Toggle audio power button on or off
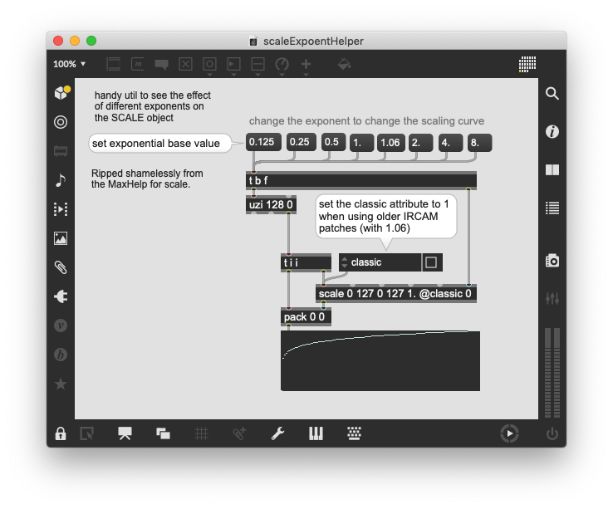Screen dimensions: 613x509 tap(552, 433)
